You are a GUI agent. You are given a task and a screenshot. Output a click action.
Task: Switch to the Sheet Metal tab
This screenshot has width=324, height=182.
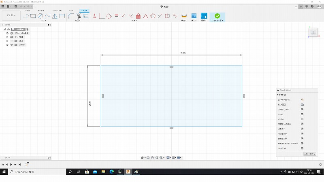coord(56,11)
